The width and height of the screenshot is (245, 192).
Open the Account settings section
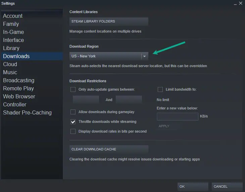(x=13, y=16)
